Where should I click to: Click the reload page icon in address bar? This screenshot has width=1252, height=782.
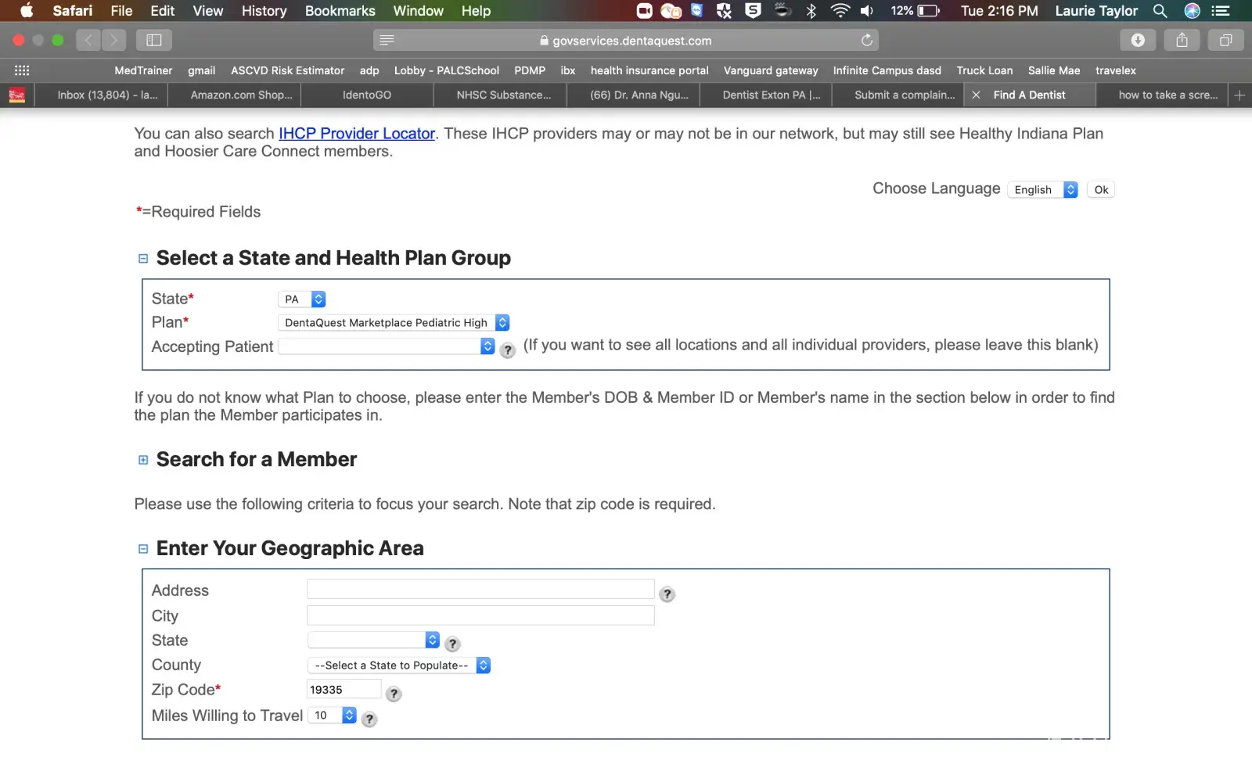866,40
